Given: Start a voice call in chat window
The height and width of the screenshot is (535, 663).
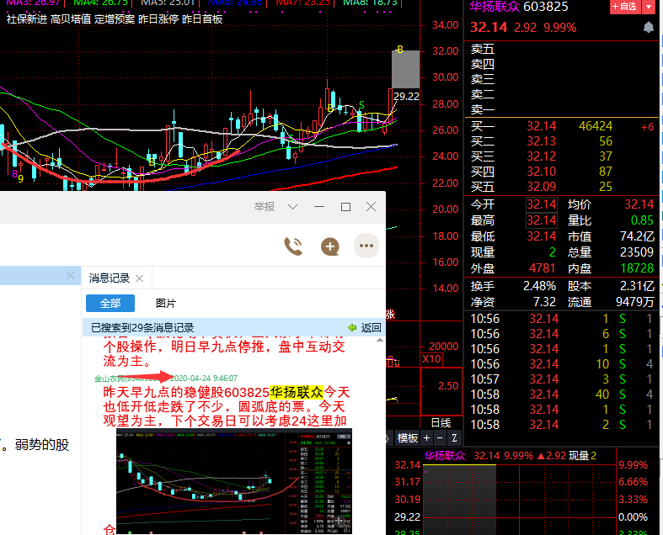Looking at the screenshot, I should [x=293, y=246].
